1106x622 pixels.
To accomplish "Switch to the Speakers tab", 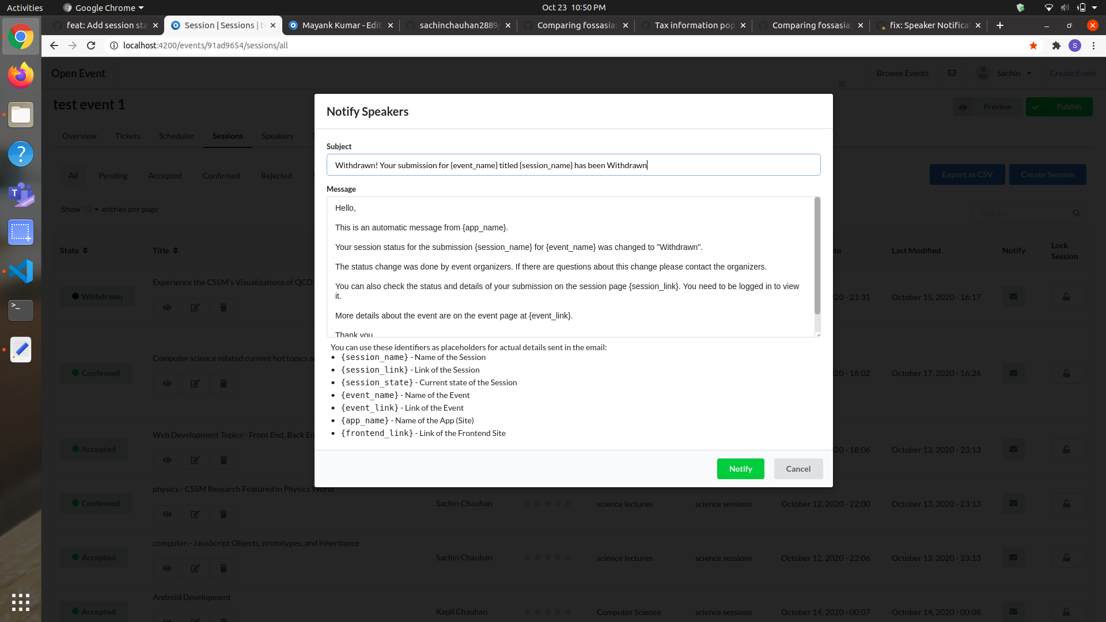I will pos(277,136).
